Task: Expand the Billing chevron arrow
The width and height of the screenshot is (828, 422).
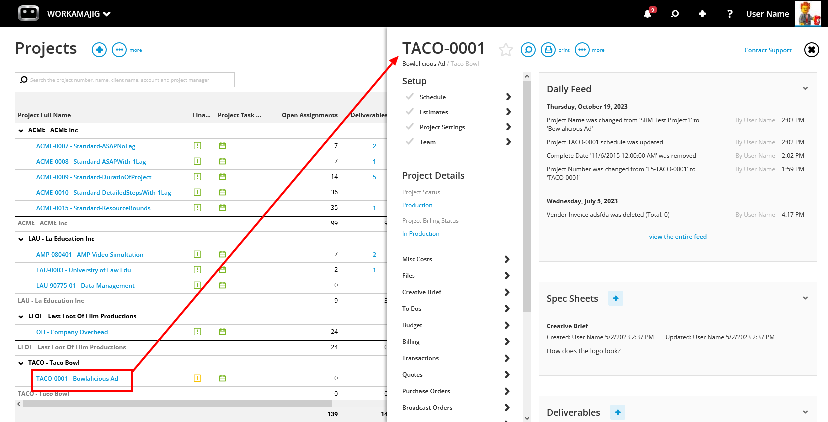Action: click(x=507, y=342)
